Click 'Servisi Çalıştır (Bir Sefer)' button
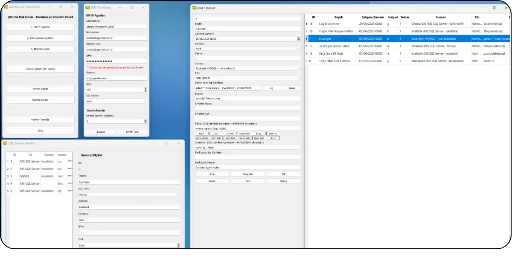The width and height of the screenshot is (512, 256). pos(41,69)
